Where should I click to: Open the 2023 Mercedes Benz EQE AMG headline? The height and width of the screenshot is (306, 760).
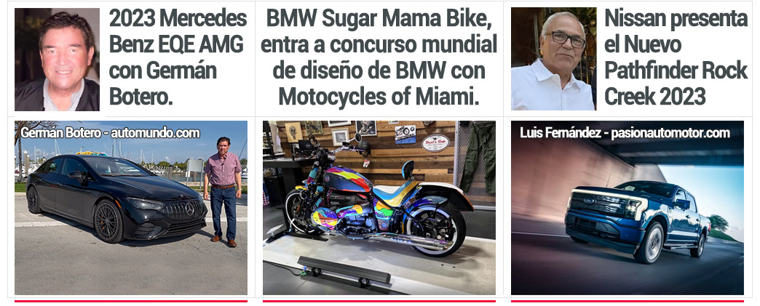178,57
